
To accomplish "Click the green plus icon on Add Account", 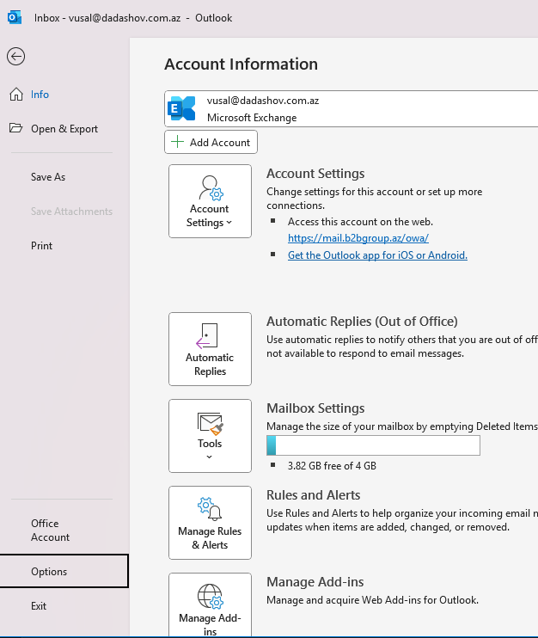I will pos(177,142).
